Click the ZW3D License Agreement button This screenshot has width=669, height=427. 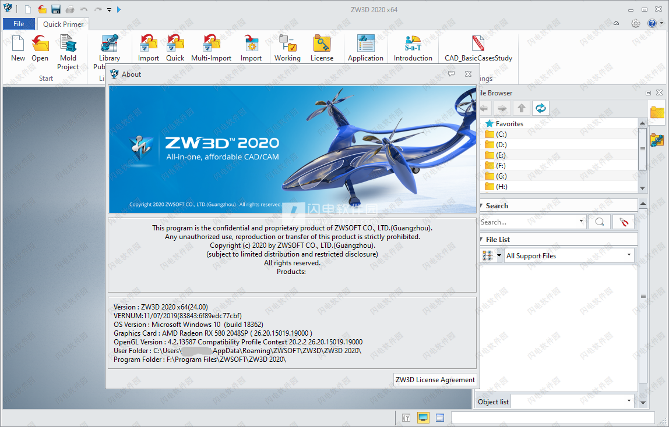click(x=435, y=379)
